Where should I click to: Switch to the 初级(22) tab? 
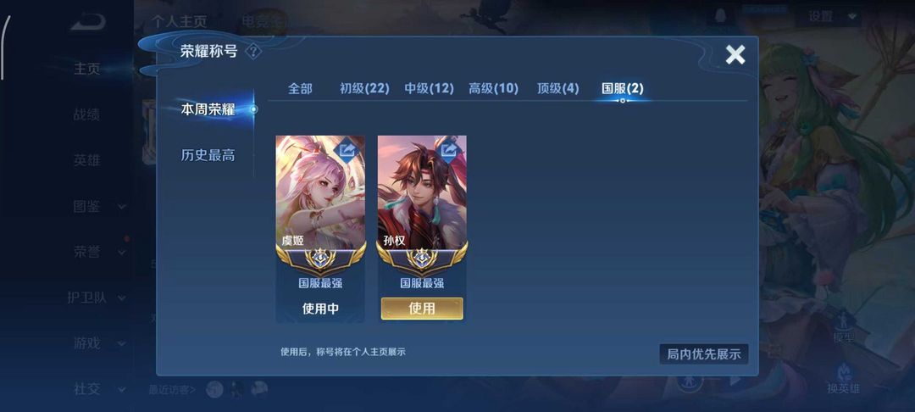click(x=364, y=89)
